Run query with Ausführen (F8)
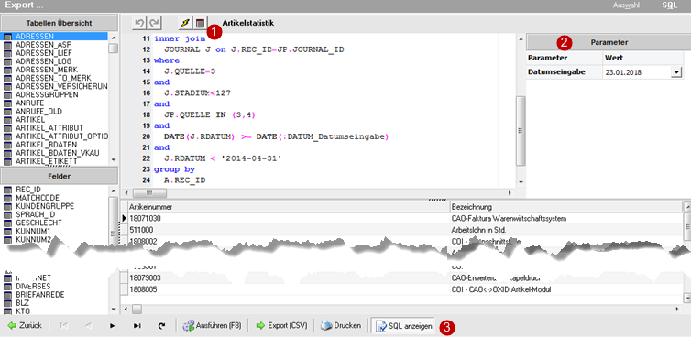Image resolution: width=691 pixels, height=337 pixels. pyautogui.click(x=213, y=325)
